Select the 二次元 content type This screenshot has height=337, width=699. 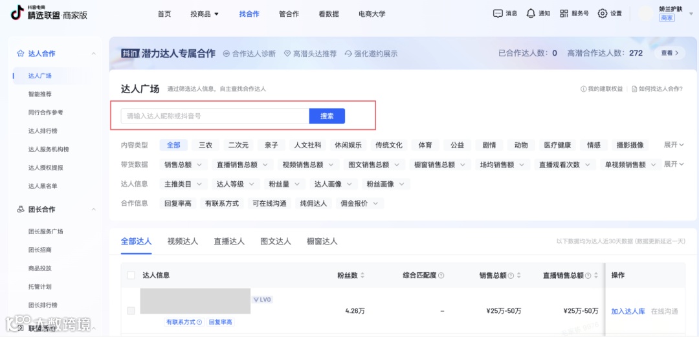coord(238,145)
